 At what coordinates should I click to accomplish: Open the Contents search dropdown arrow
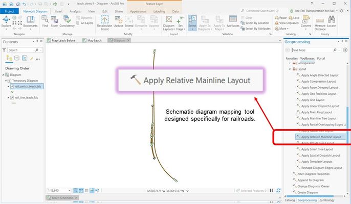41,50
